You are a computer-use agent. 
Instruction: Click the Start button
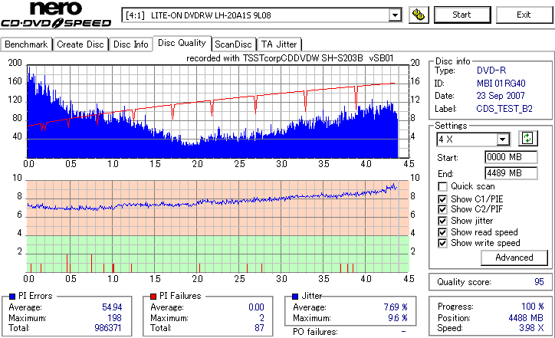pyautogui.click(x=462, y=15)
